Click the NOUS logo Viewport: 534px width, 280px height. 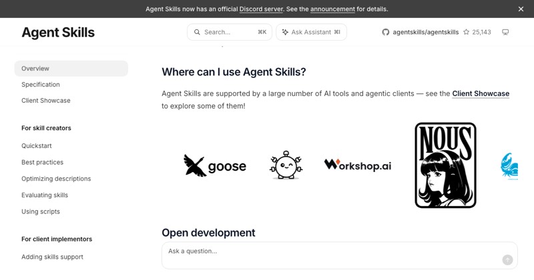click(445, 165)
